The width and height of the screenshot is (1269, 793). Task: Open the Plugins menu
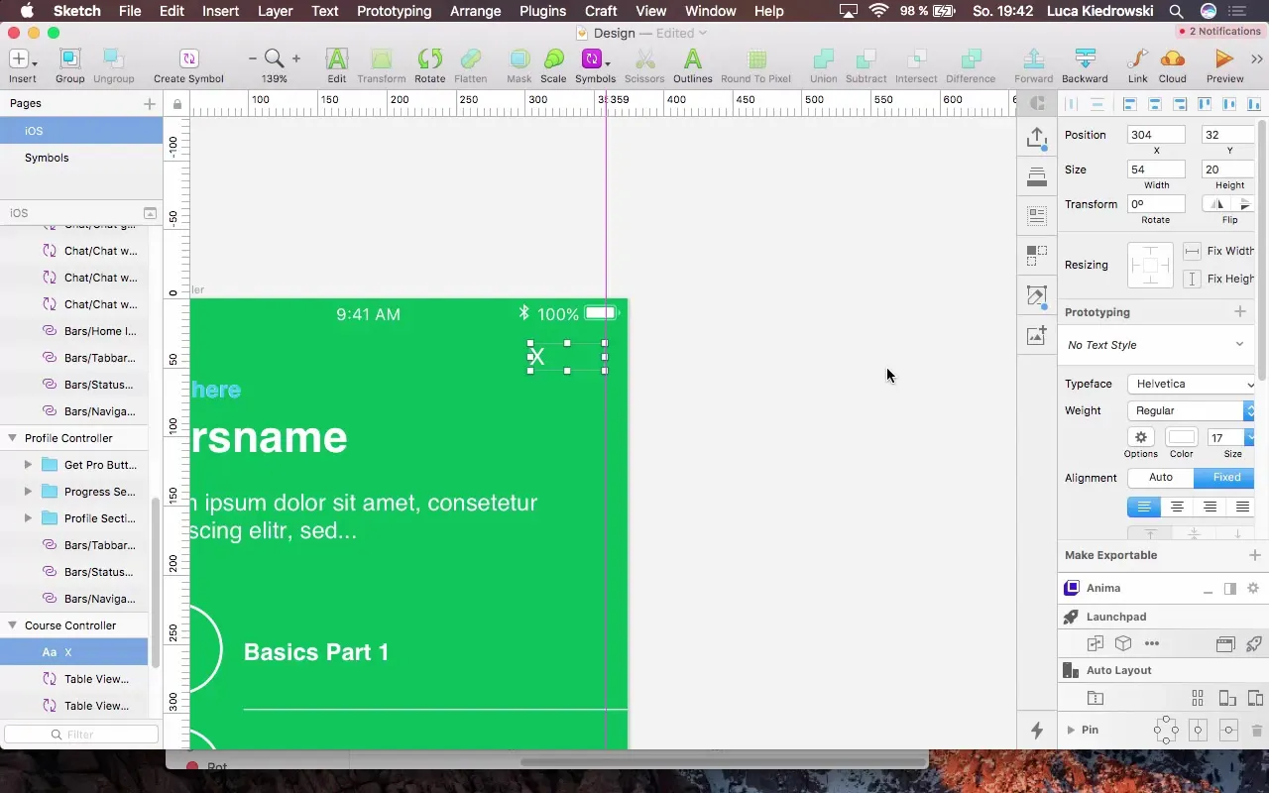point(542,11)
